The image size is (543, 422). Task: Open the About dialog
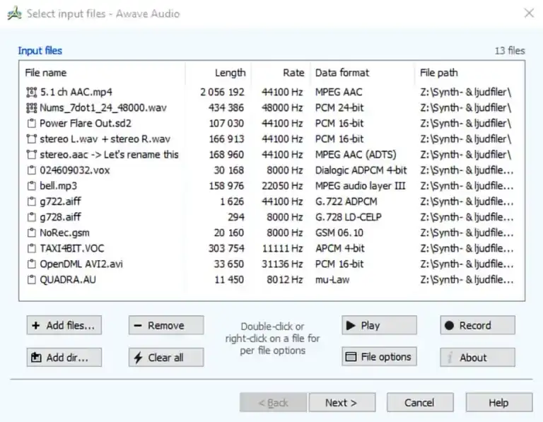(x=477, y=357)
